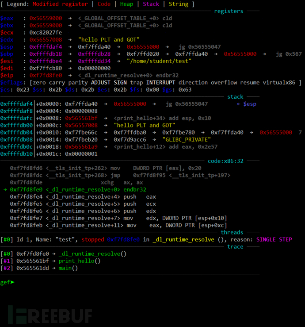Select the $eflags register line
Viewport: 305px width, 327px height.
tap(150, 82)
